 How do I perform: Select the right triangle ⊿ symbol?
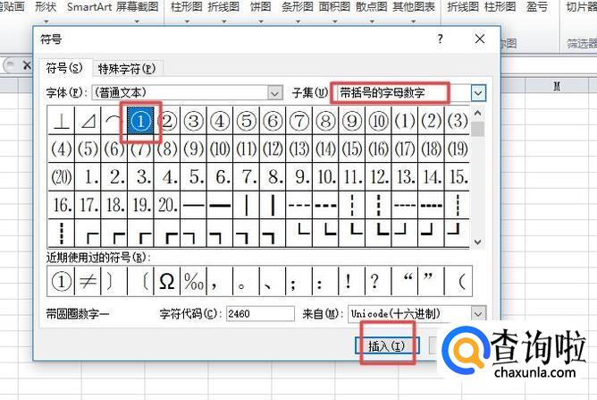tap(88, 121)
